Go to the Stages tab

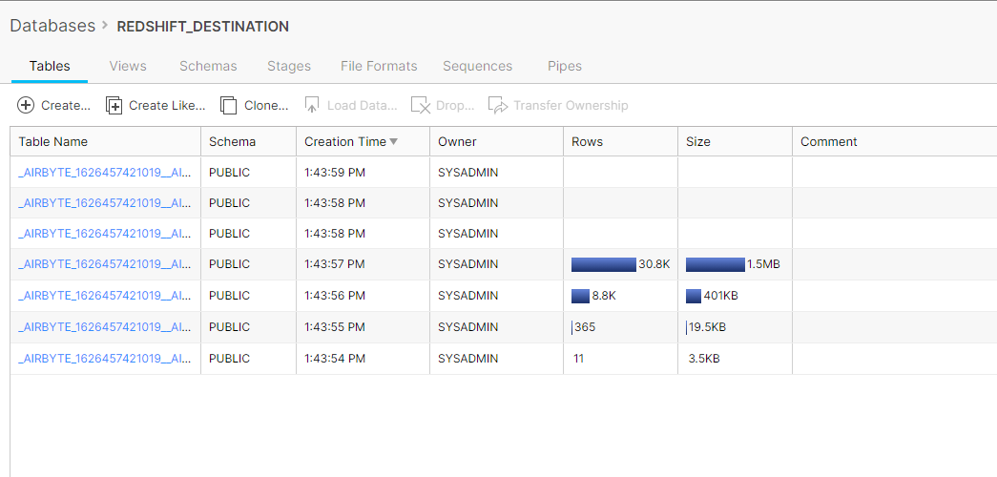289,66
